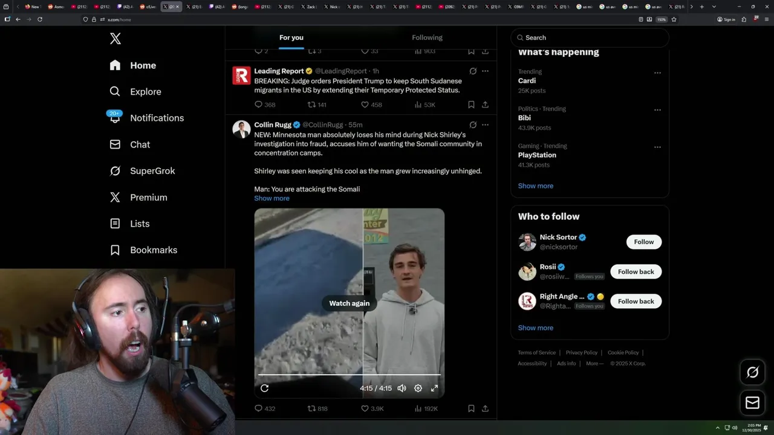This screenshot has width=774, height=435.
Task: Like the Leading Report post
Action: (x=365, y=105)
